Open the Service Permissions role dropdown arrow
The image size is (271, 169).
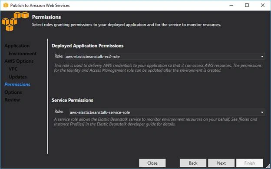262,112
